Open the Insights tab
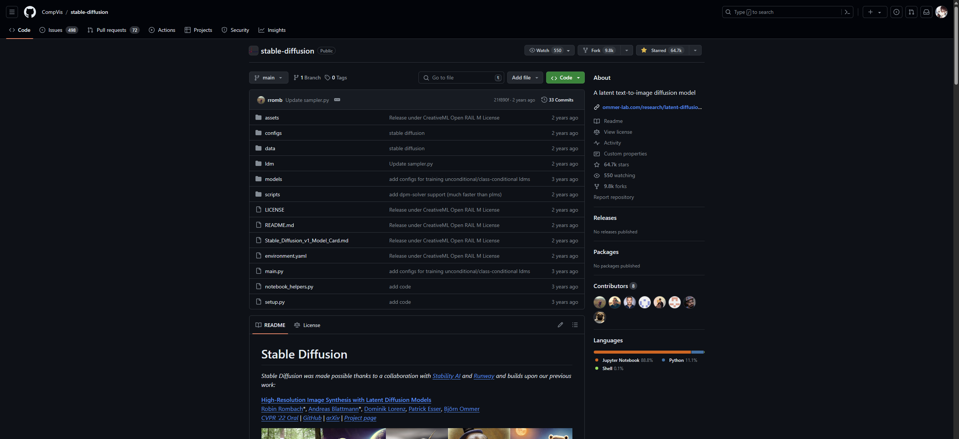The height and width of the screenshot is (439, 959). point(272,30)
